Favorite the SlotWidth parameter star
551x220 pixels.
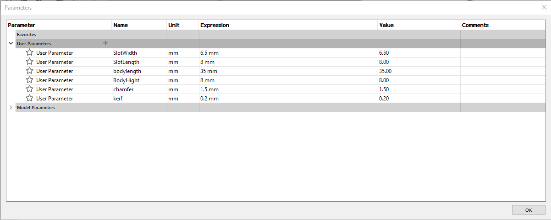(x=30, y=52)
